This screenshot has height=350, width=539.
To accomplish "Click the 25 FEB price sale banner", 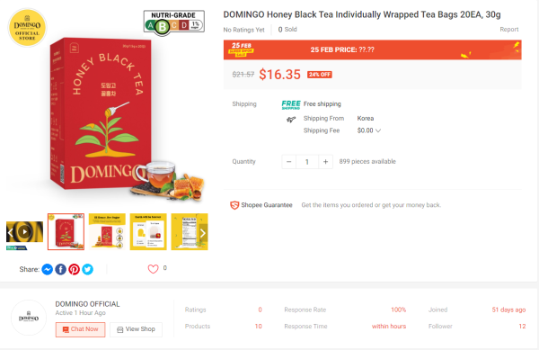I will click(372, 49).
